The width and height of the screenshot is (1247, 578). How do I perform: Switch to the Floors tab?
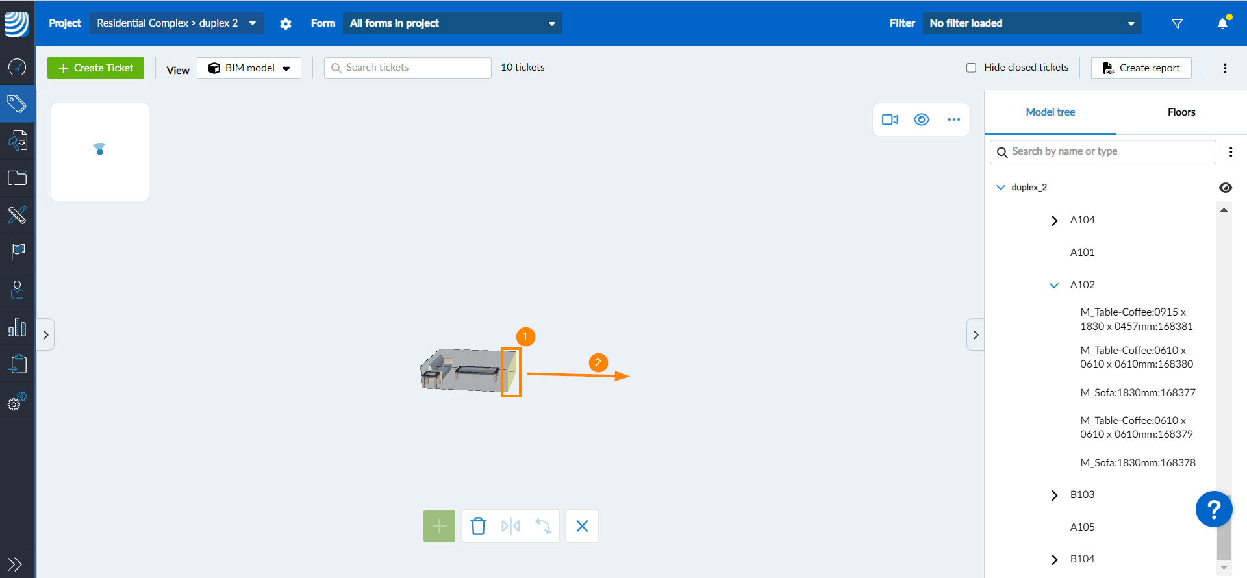click(1181, 112)
